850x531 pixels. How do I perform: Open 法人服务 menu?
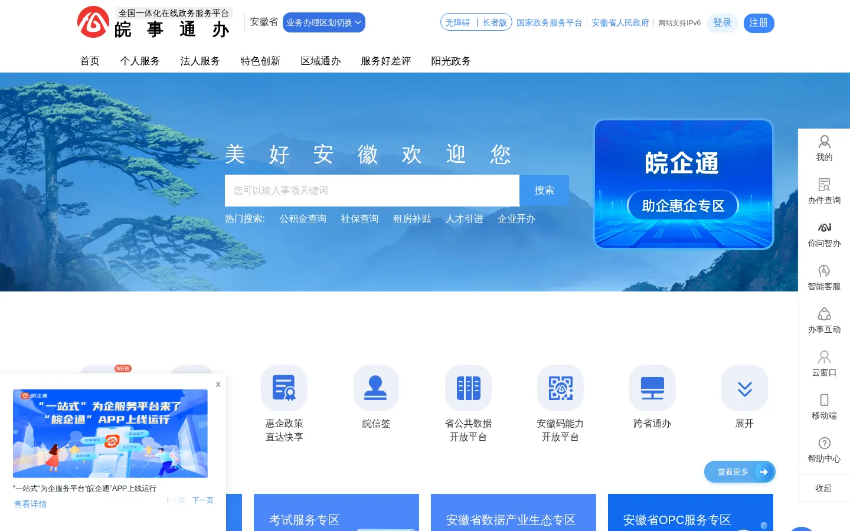[x=200, y=61]
